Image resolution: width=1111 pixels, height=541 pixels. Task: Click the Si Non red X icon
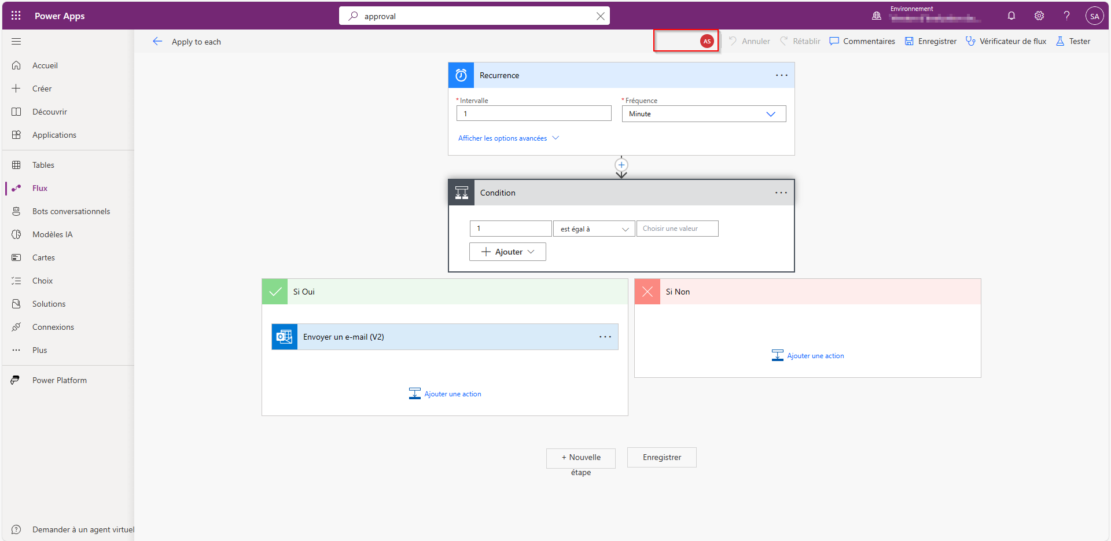[648, 292]
